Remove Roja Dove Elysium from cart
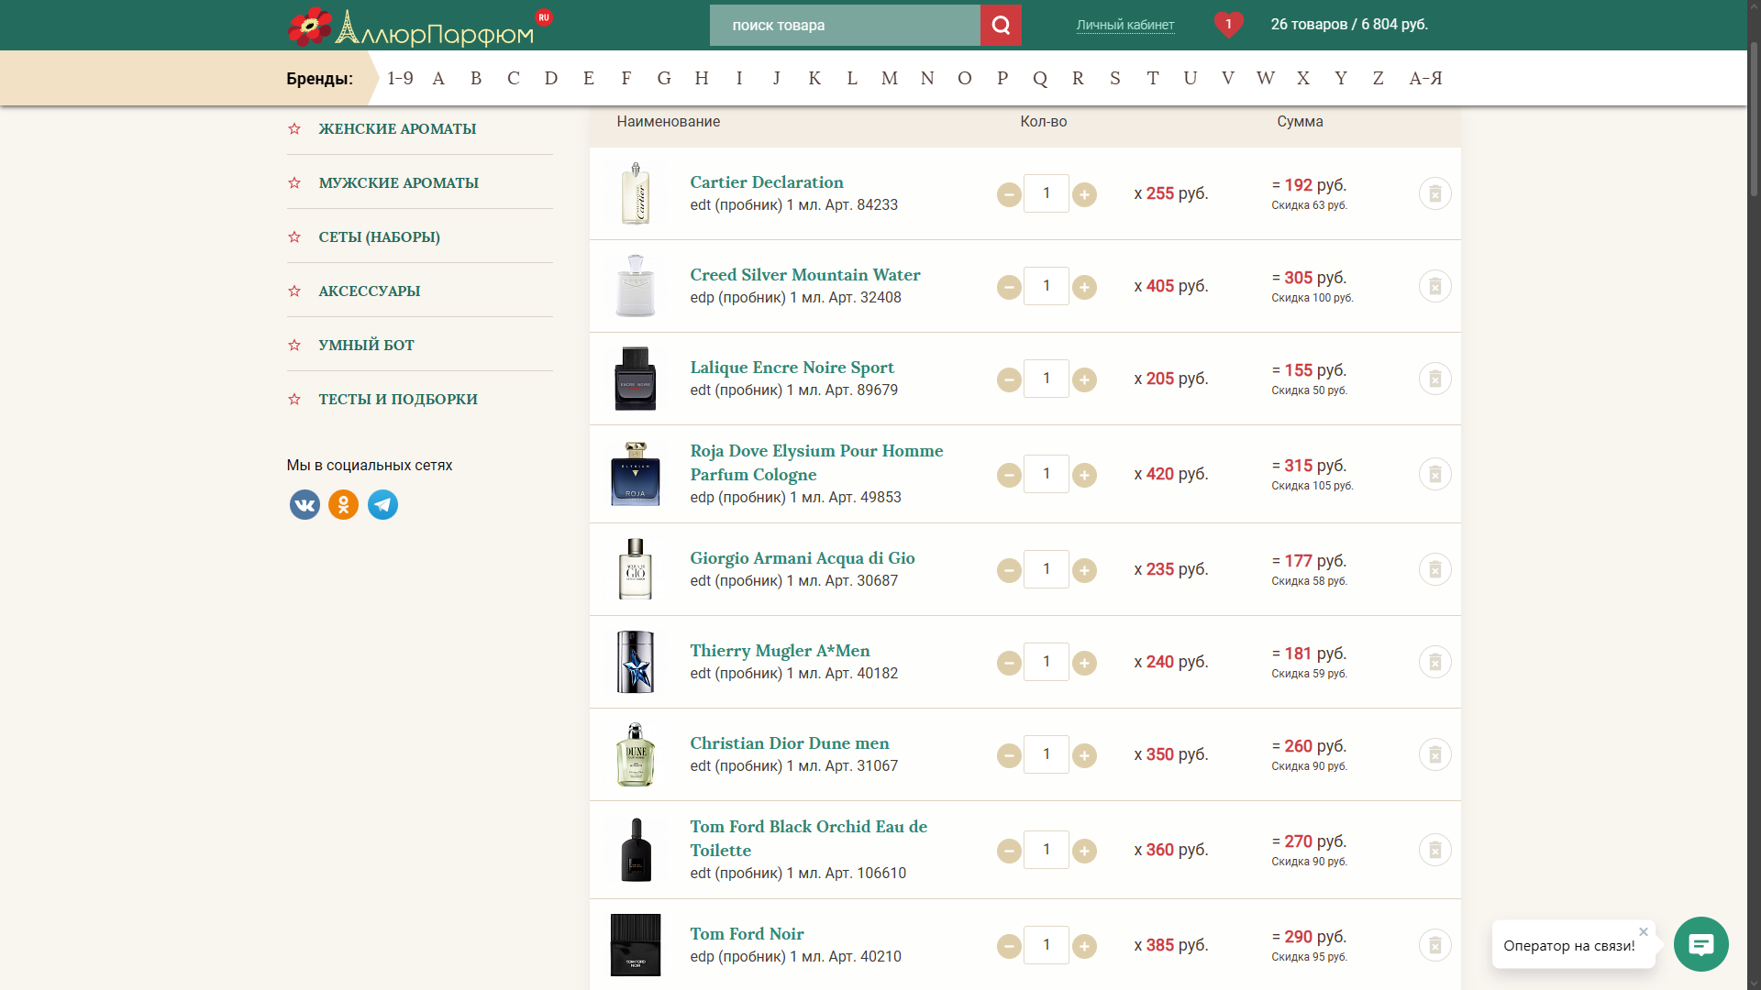 click(x=1435, y=474)
